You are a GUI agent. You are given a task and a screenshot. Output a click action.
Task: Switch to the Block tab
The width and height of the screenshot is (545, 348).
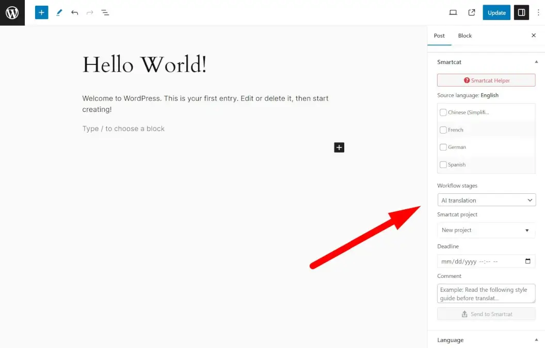pyautogui.click(x=464, y=36)
